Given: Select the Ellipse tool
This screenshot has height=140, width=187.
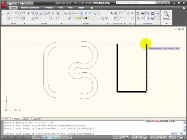Looking at the screenshot, I should click(x=16, y=18).
